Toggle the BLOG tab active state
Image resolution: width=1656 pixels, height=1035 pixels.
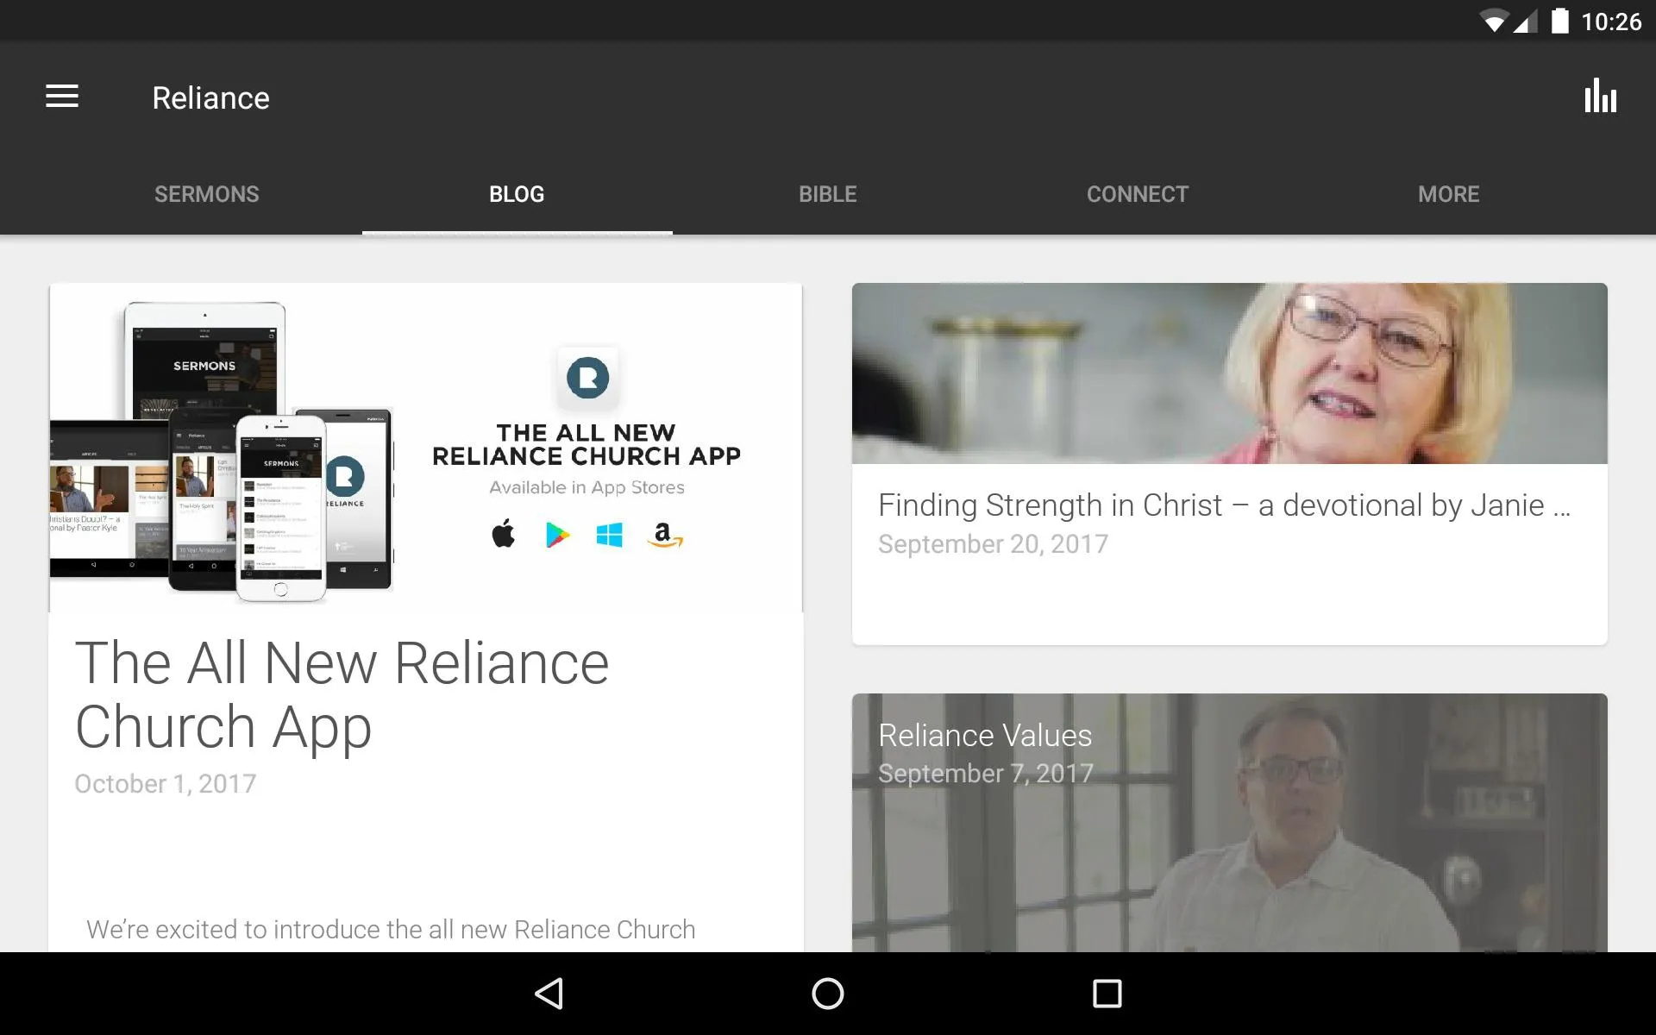point(517,194)
